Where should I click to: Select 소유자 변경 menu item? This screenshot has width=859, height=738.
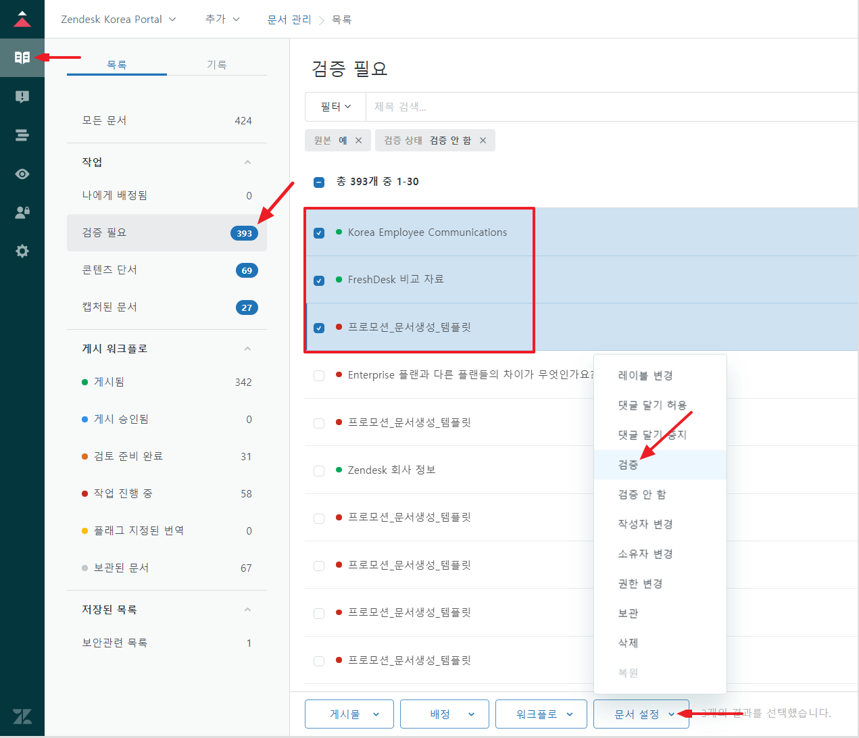tap(660, 554)
